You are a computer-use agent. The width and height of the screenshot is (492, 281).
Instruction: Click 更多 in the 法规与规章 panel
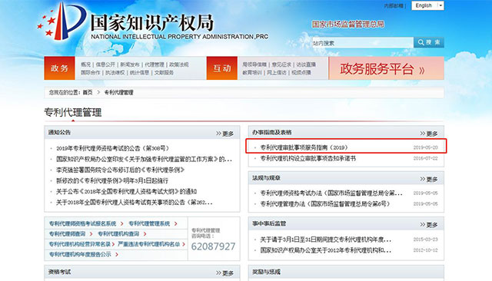(x=429, y=179)
